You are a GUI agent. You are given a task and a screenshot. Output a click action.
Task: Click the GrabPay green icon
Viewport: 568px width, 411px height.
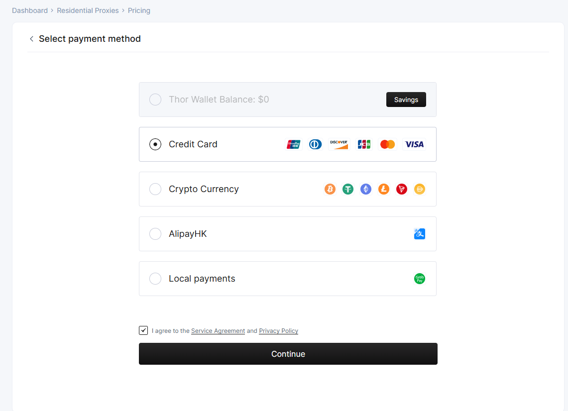[420, 279]
